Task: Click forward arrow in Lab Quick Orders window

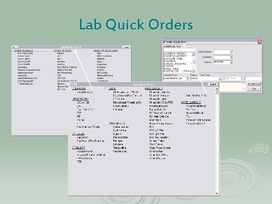Action: (x=76, y=85)
